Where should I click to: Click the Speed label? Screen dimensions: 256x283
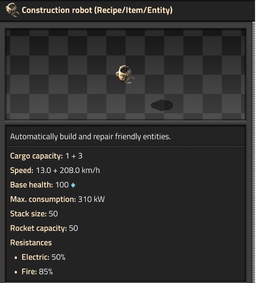point(22,170)
